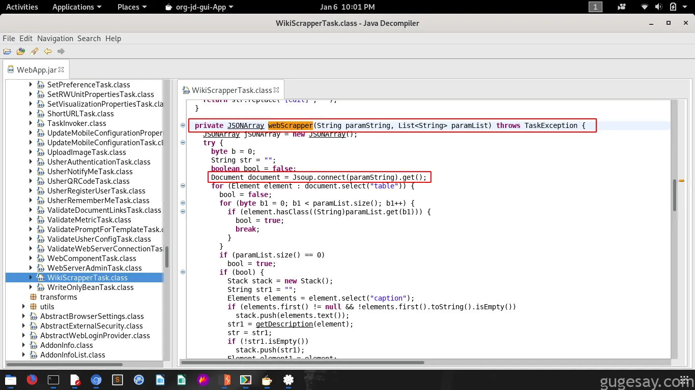Select ValidateMetricTask.class in the tree
The height and width of the screenshot is (390, 695).
89,220
